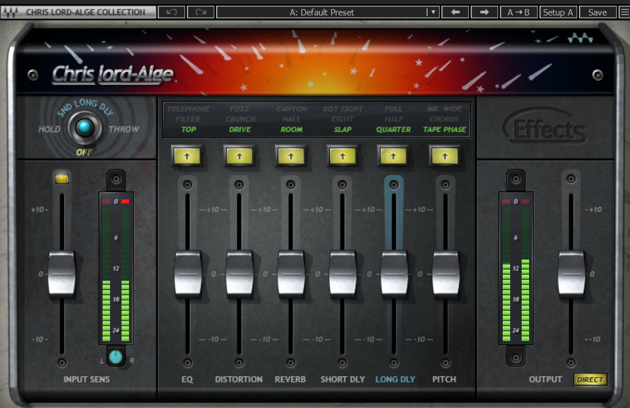Click the undo arrow button
This screenshot has height=408, width=630.
point(171,12)
